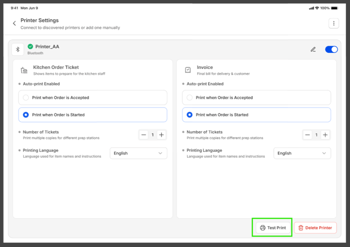
Task: Increase Invoice number of tickets
Action: point(325,135)
